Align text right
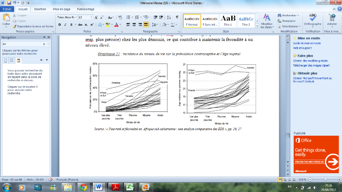The width and height of the screenshot is (342, 192). [x=140, y=25]
